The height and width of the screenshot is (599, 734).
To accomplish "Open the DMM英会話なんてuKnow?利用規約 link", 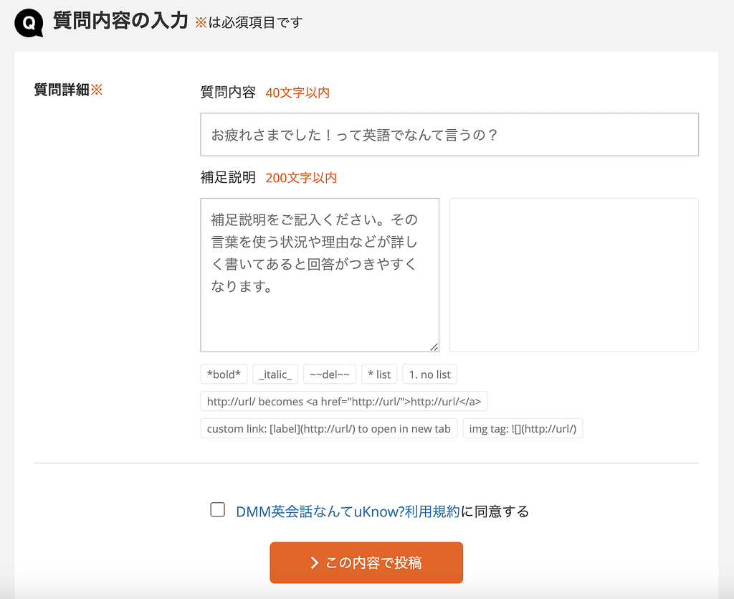I will (x=348, y=511).
